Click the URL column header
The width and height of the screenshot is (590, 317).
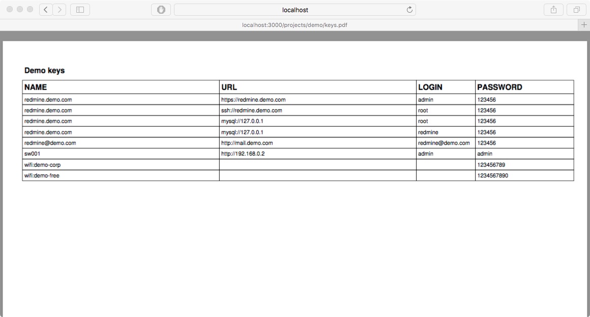point(229,87)
